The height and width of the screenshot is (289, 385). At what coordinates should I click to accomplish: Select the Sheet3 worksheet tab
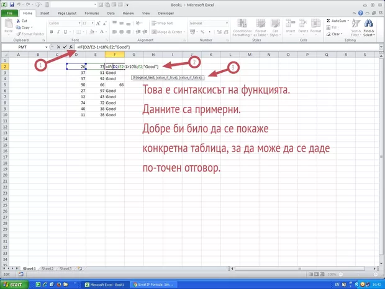click(65, 268)
